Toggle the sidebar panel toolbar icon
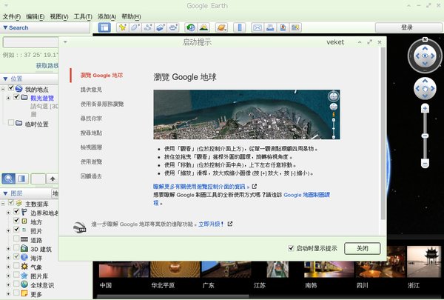This screenshot has width=444, height=300. click(x=104, y=27)
